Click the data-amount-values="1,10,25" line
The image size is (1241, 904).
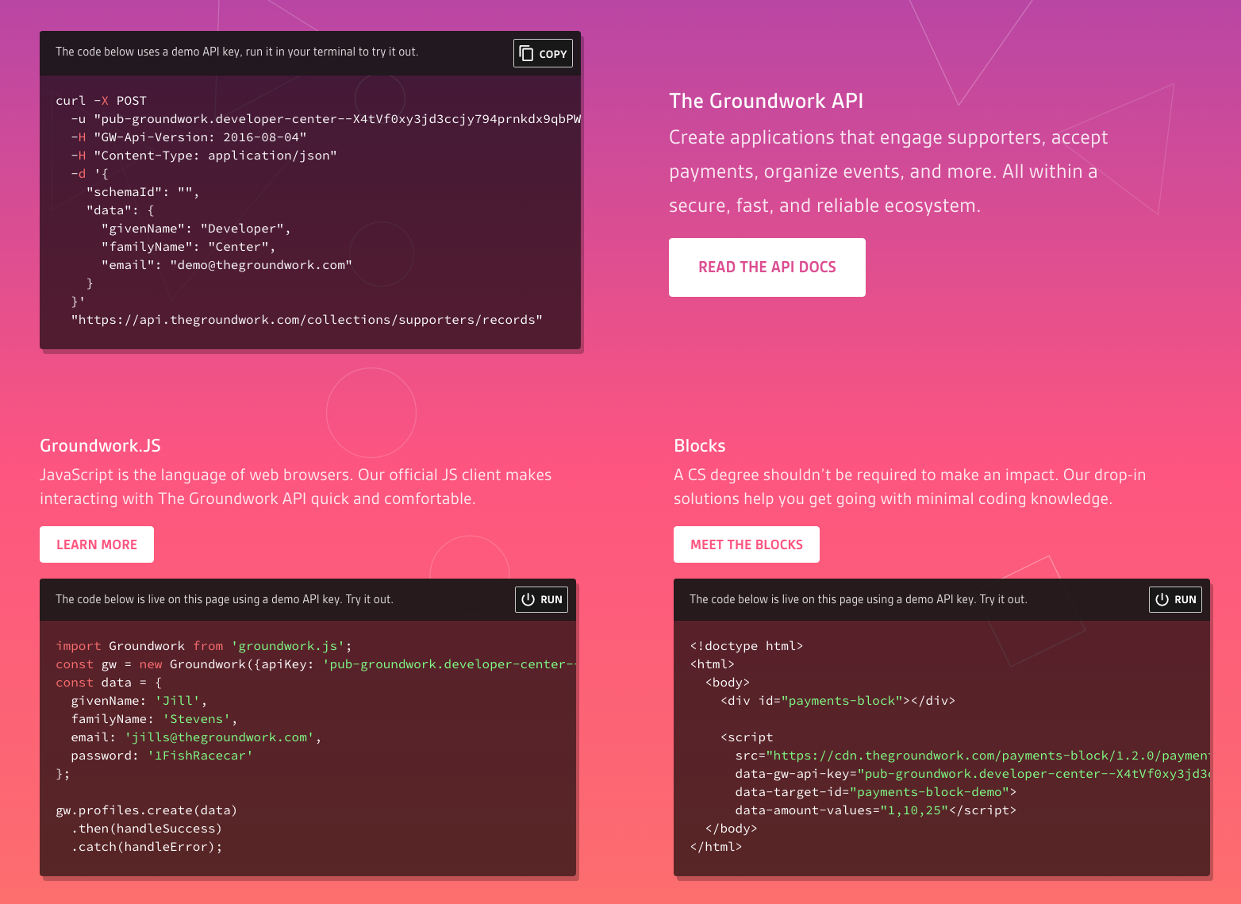pyautogui.click(x=876, y=810)
